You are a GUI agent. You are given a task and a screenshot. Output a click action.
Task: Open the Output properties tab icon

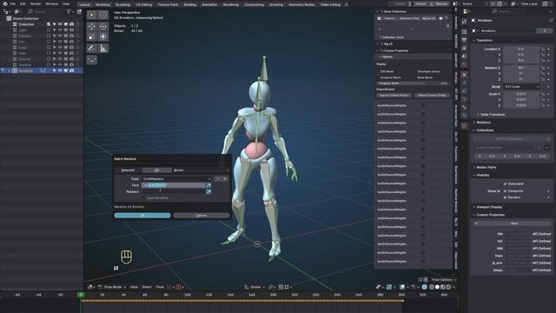(464, 40)
